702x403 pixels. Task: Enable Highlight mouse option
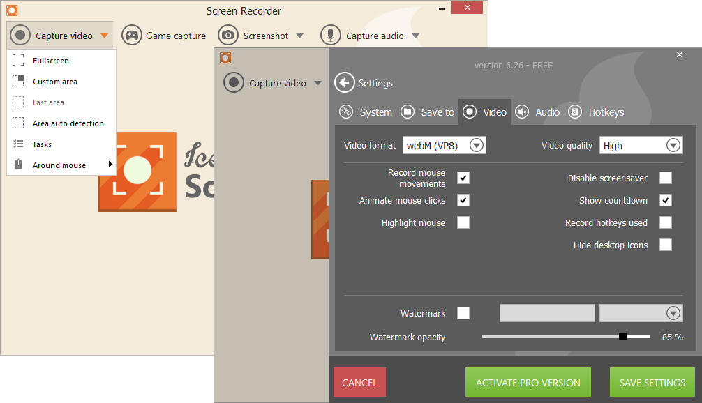[463, 222]
